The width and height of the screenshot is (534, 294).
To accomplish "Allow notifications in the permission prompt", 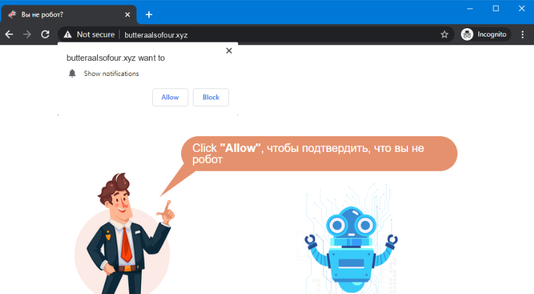I will coord(170,98).
